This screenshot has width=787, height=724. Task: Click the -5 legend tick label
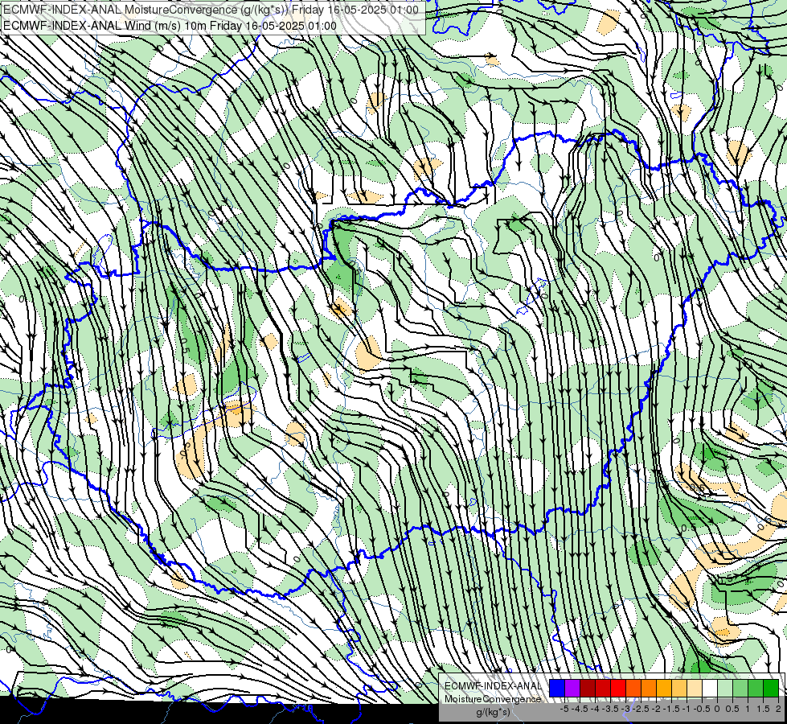[x=564, y=709]
